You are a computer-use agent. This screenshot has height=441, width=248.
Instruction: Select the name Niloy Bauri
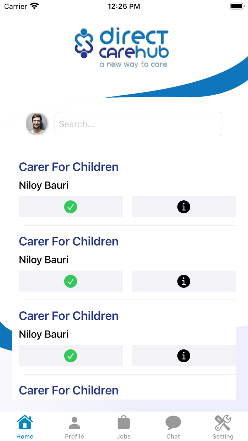[x=43, y=185]
